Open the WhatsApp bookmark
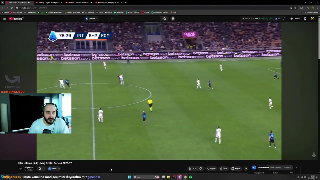 point(118,12)
